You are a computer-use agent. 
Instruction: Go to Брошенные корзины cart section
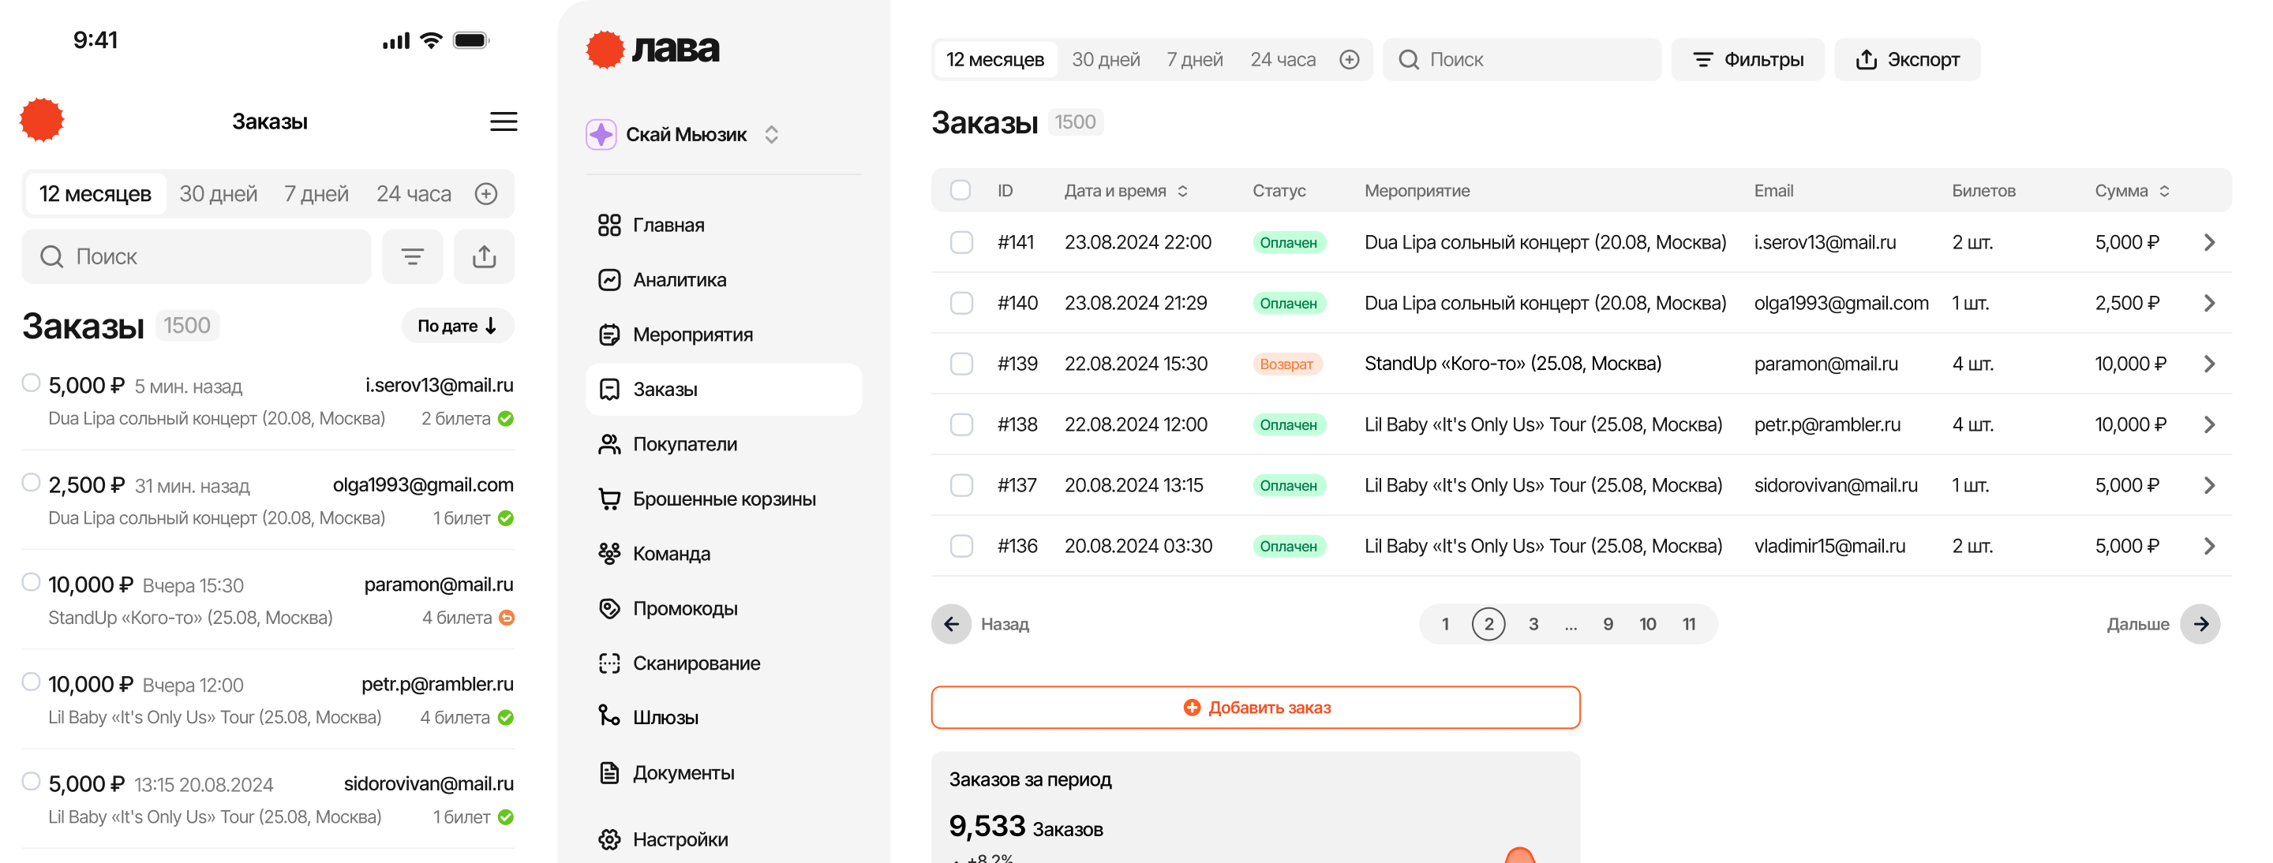[724, 499]
